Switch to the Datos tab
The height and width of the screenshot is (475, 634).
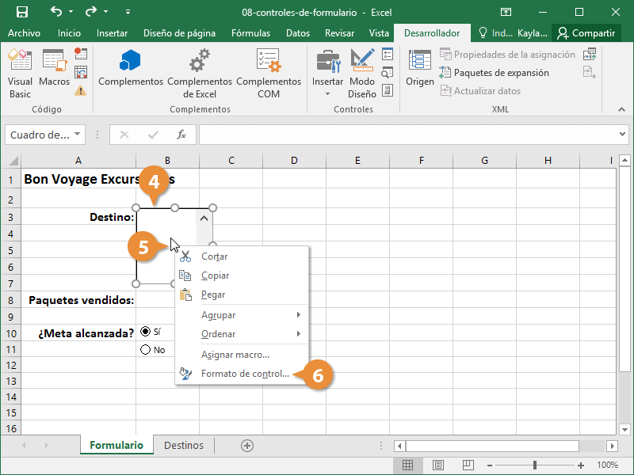point(298,33)
